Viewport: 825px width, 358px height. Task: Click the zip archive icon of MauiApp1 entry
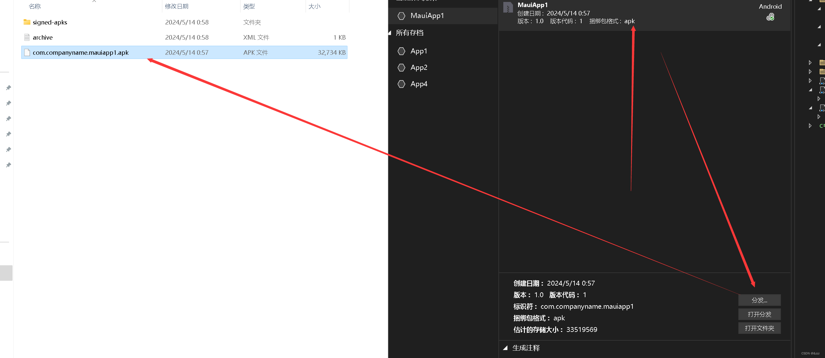508,7
